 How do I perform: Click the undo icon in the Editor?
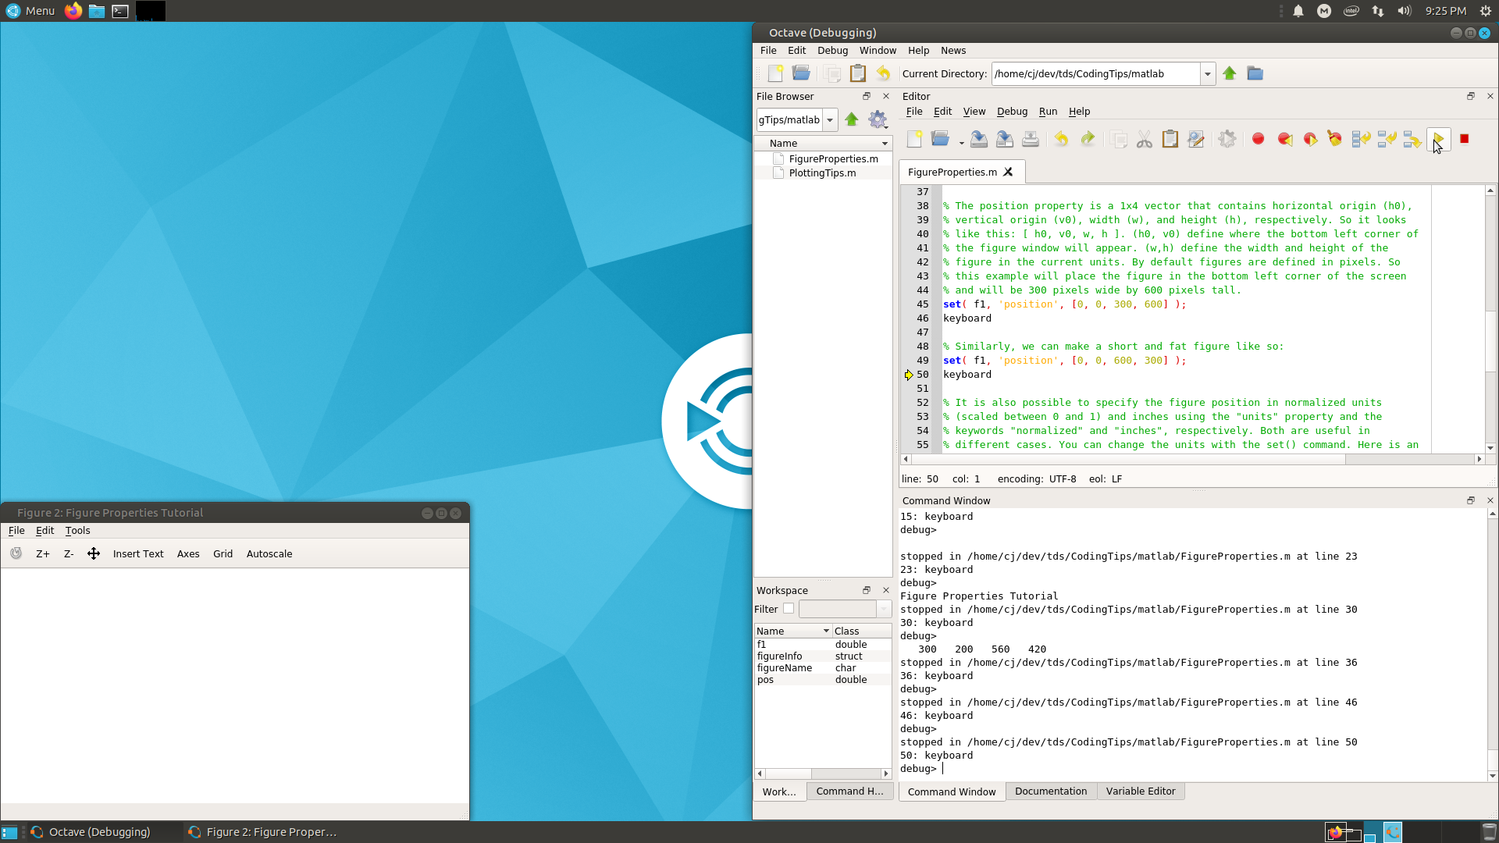(x=1061, y=139)
